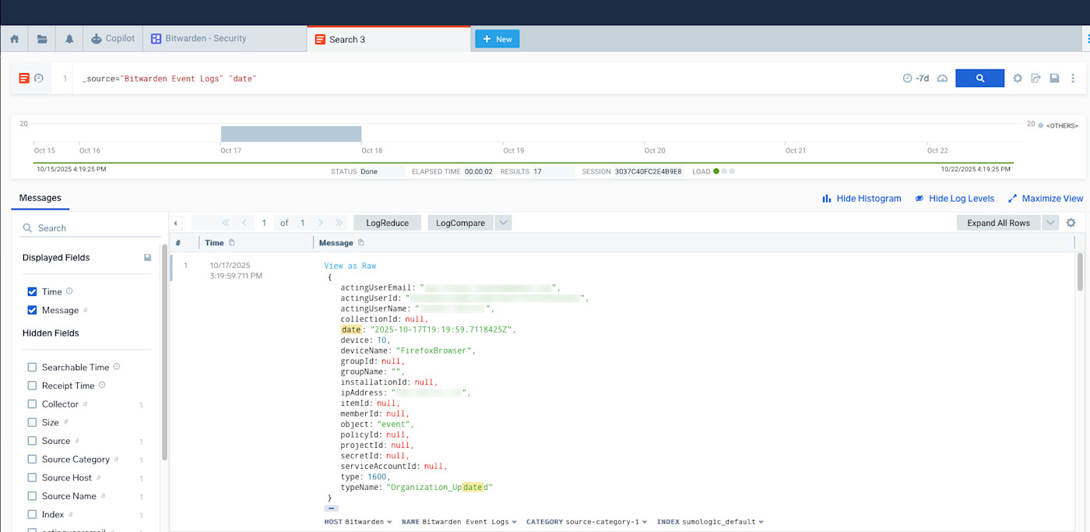Click the notifications bell icon

(x=69, y=38)
